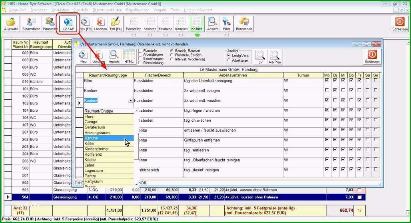The image size is (411, 223).
Task: Select the Planstellen list view next to Faktoren
Action: [134, 24]
